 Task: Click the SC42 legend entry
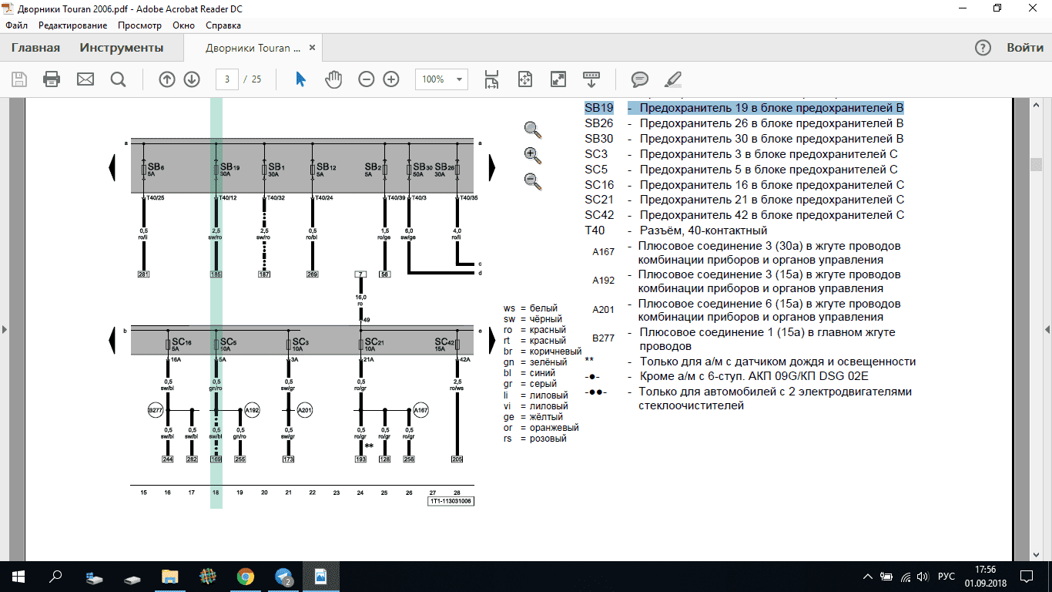pyautogui.click(x=744, y=215)
